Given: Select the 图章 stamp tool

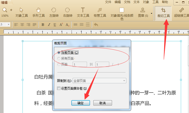Looking at the screenshot, I should click(143, 12).
